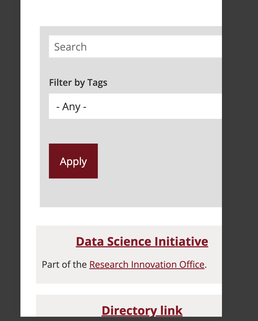The width and height of the screenshot is (258, 321).
Task: Click white gap between the result cards
Action: 129,289
